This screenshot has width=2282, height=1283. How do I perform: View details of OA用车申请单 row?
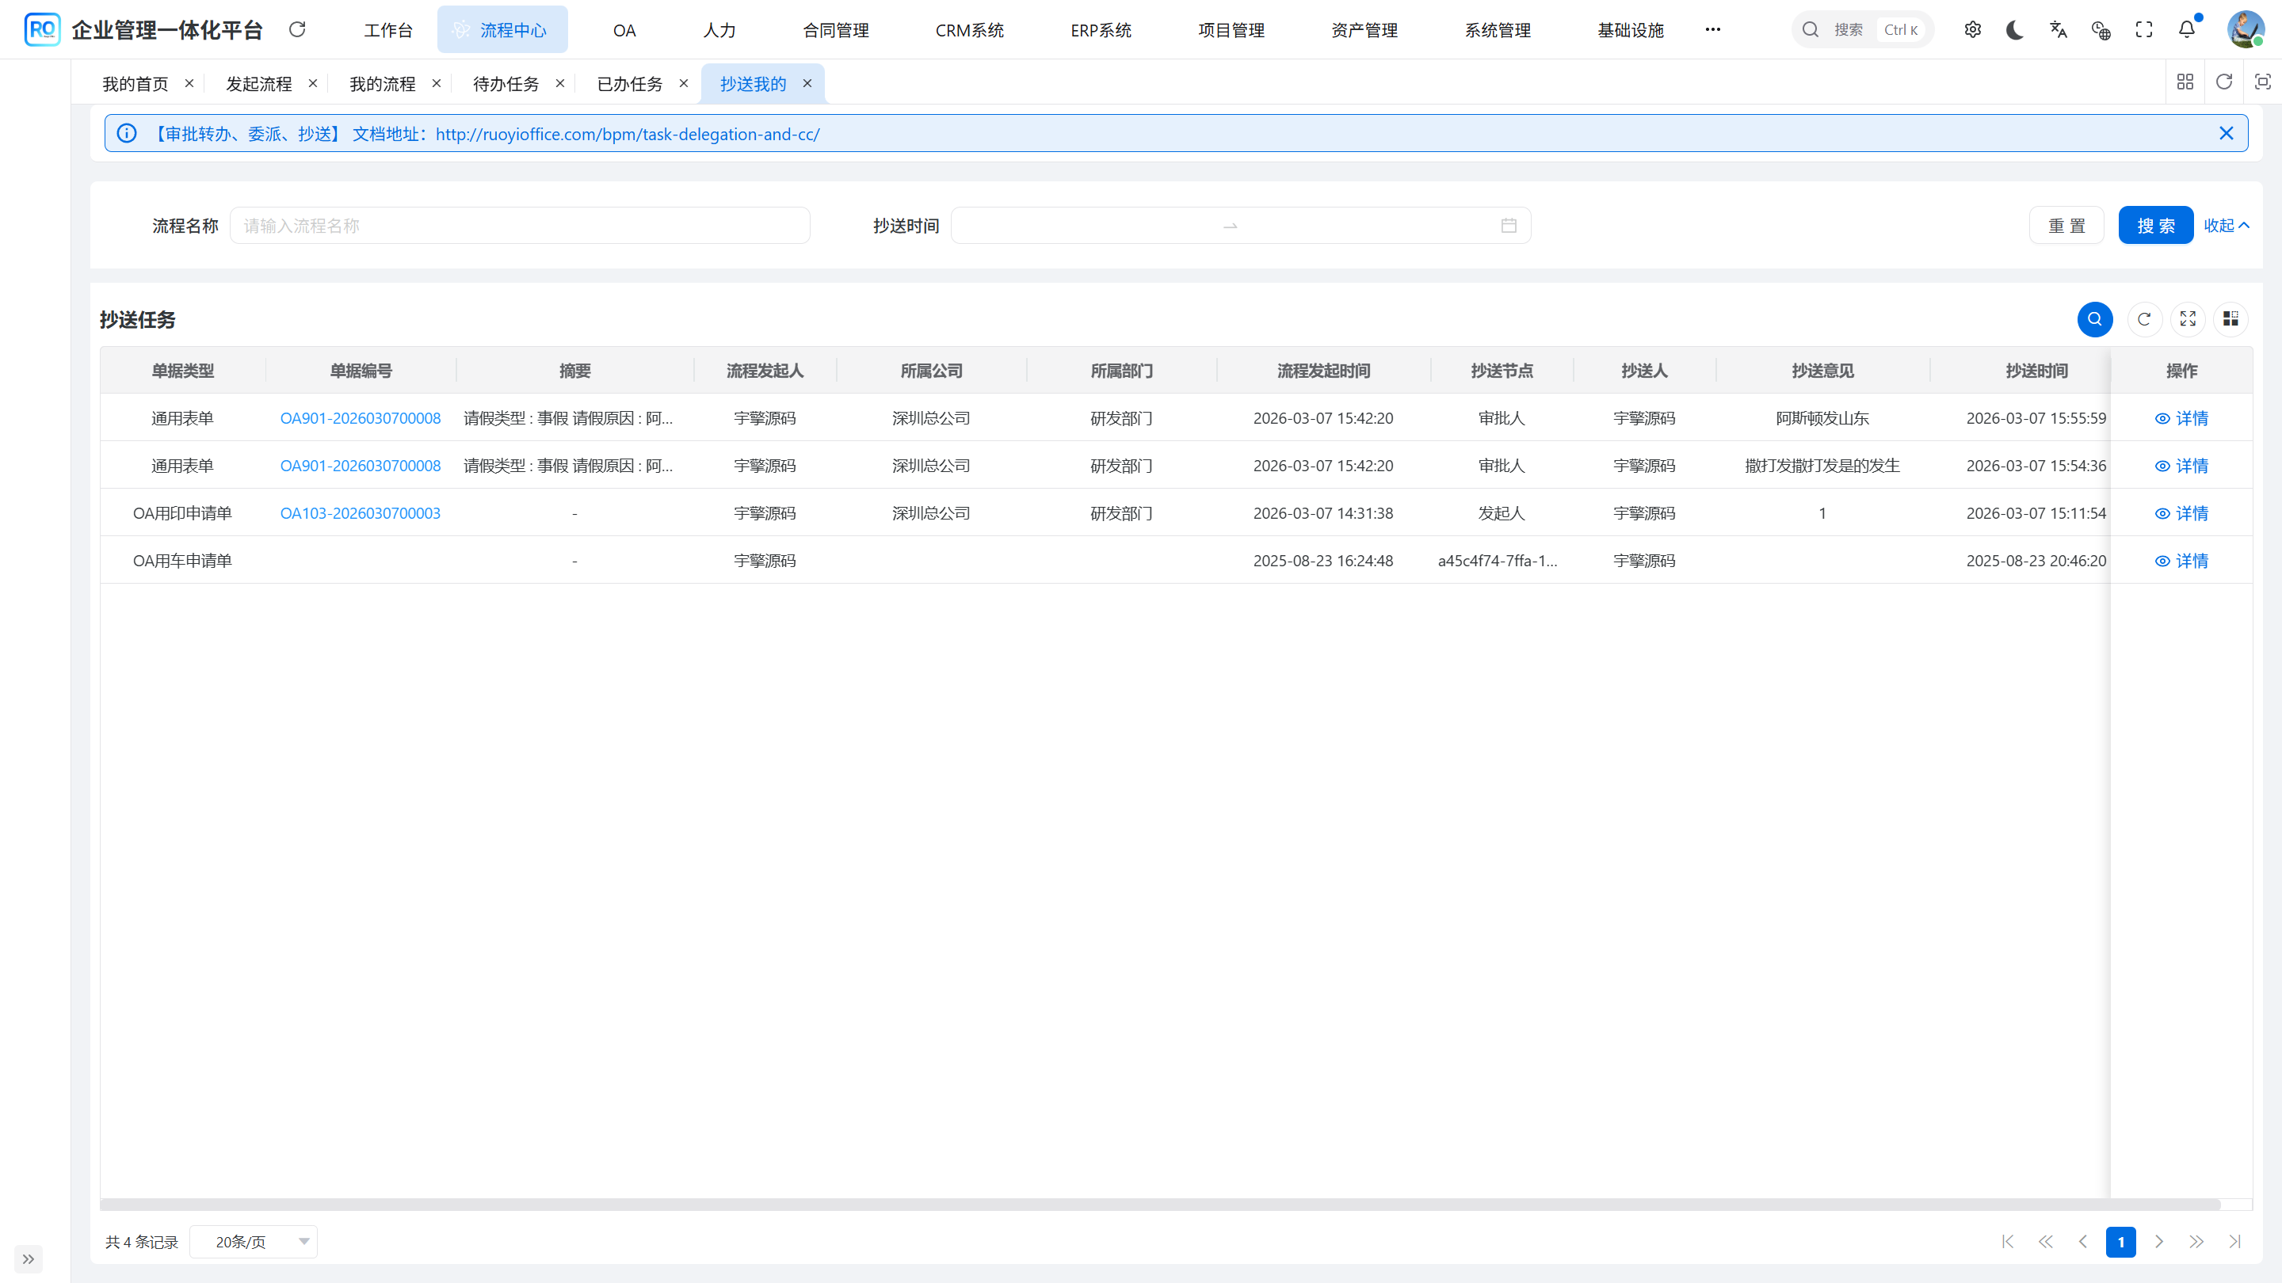coord(2181,561)
